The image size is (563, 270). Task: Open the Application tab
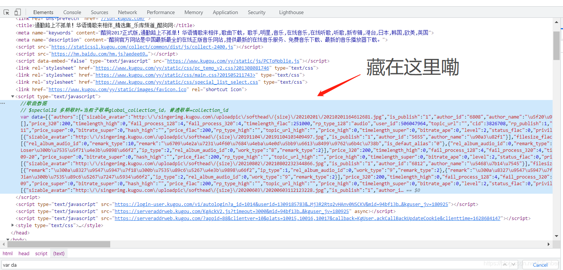225,12
